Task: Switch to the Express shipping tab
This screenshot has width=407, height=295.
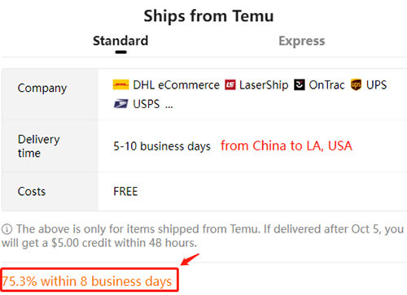Action: coord(302,41)
